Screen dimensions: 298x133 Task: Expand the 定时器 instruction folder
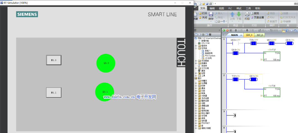[196, 120]
